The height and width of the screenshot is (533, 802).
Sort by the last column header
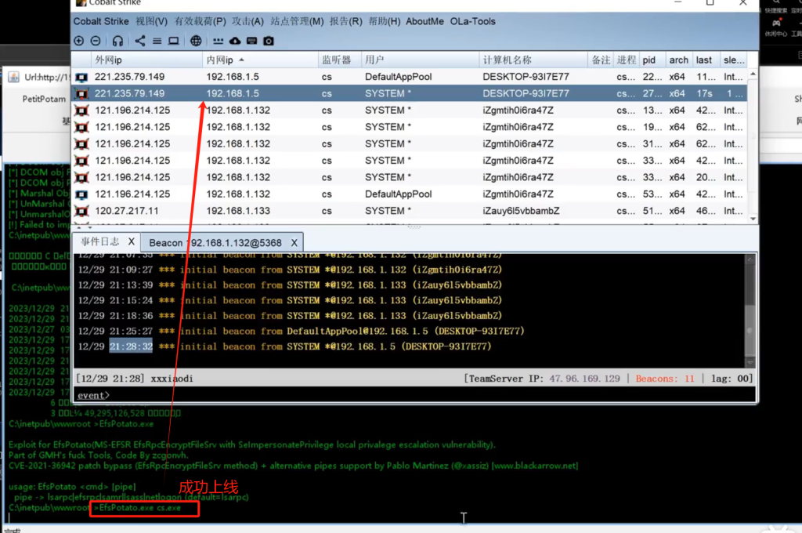point(706,60)
